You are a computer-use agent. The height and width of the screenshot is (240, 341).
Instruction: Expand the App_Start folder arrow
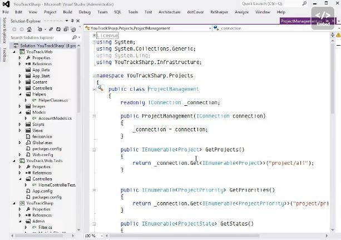(x=20, y=76)
